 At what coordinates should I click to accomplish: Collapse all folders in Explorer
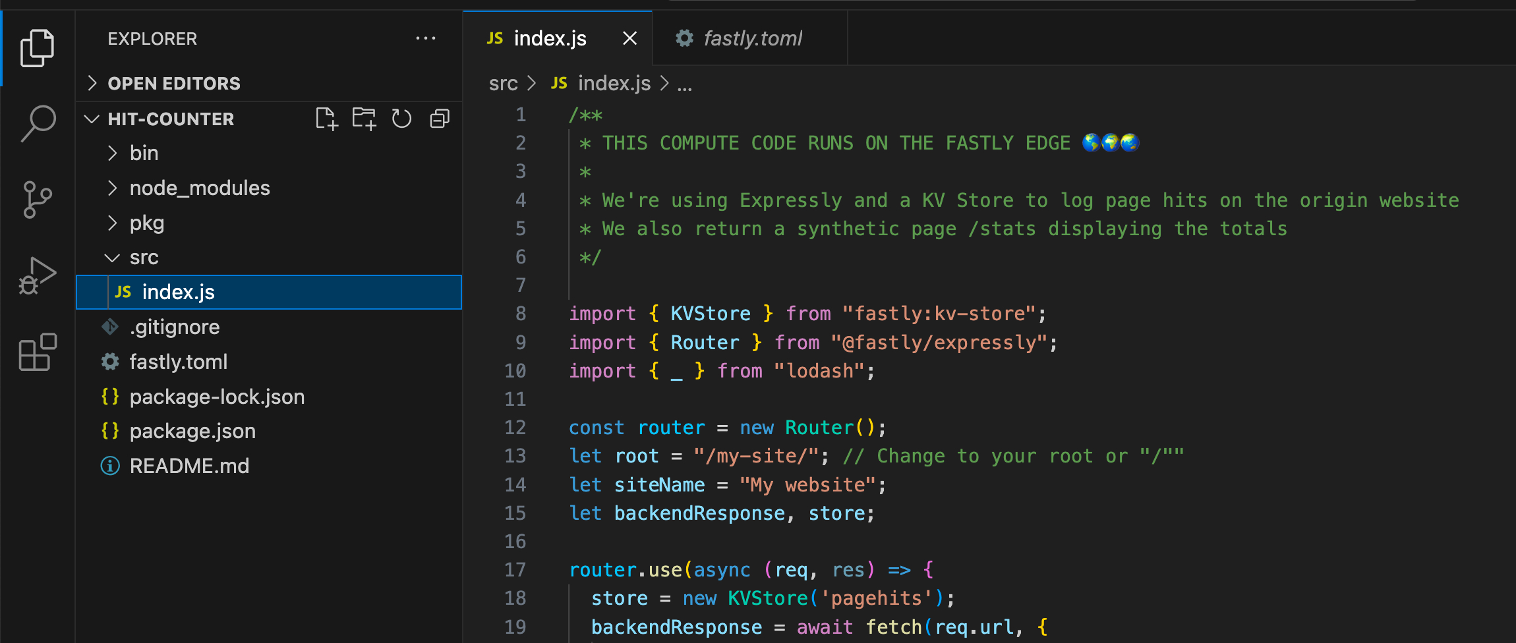pyautogui.click(x=439, y=119)
